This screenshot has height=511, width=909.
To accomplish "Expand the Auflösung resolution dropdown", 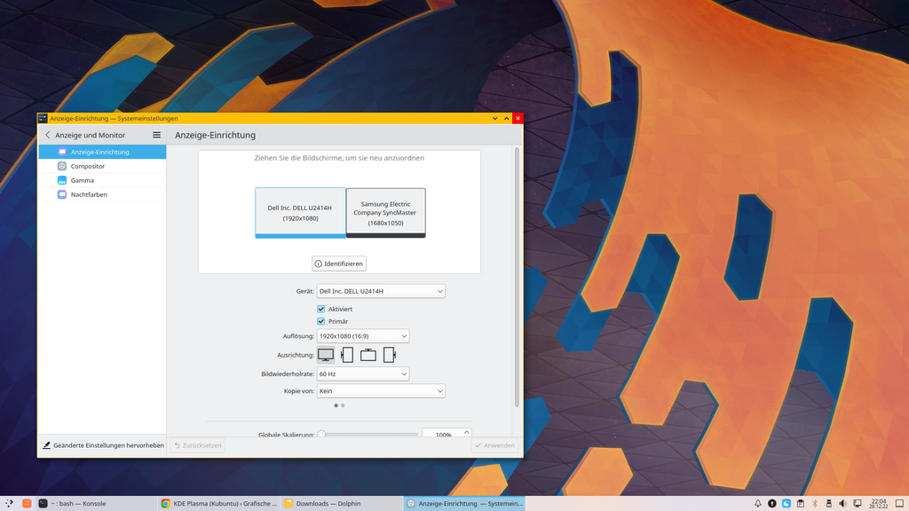I will point(362,336).
